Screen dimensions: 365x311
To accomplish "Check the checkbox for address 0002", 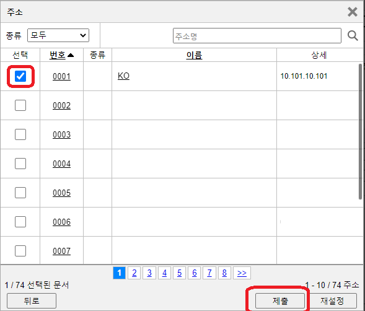I will point(20,105).
